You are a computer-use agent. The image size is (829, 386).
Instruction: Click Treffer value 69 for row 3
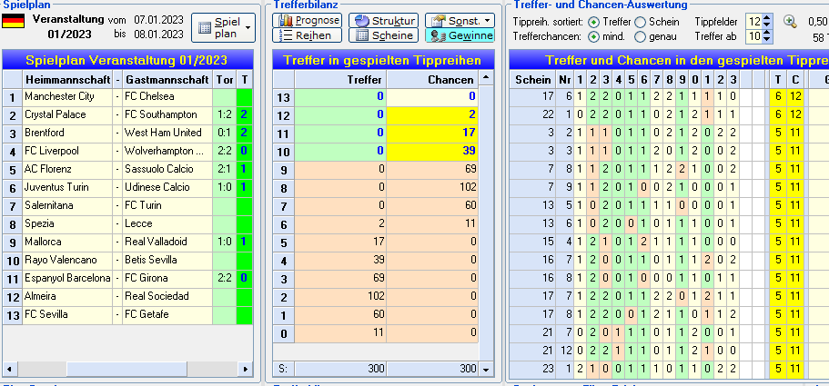tap(341, 278)
